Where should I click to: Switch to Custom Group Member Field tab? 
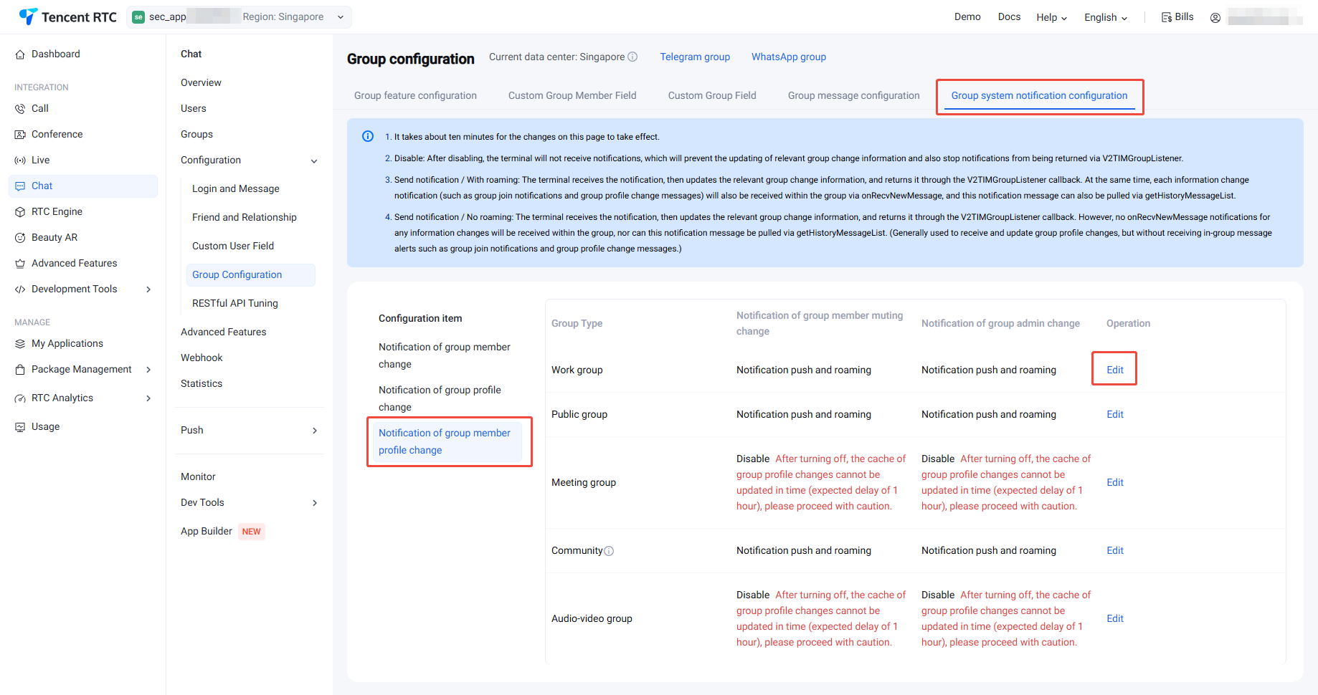point(572,95)
